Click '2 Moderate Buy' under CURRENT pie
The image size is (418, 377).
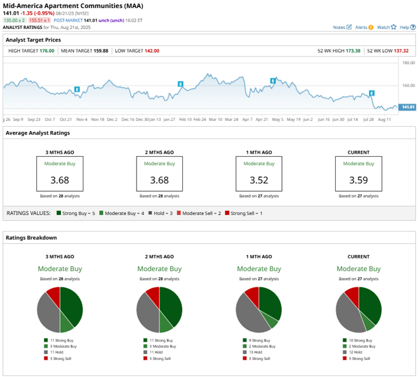click(362, 346)
